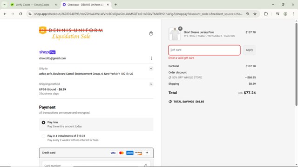Click the Gift card input field
This screenshot has height=167, width=298.
click(204, 50)
